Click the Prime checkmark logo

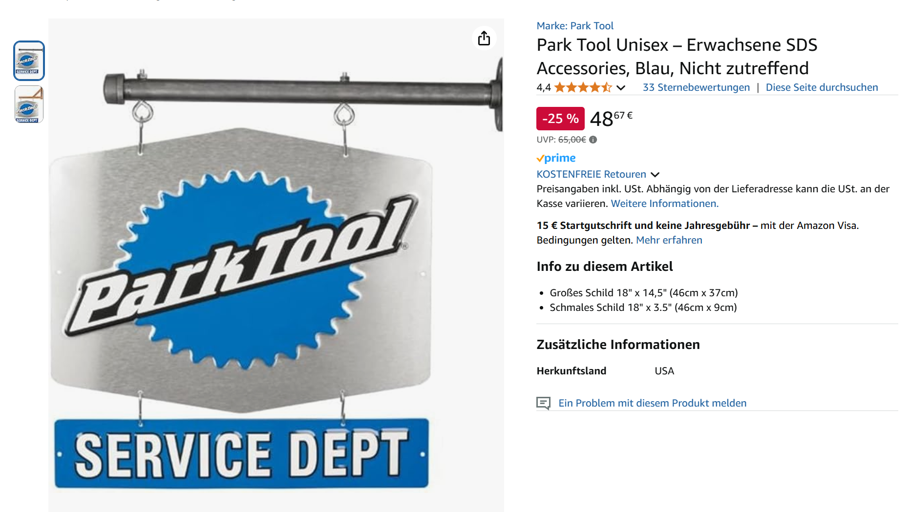556,158
